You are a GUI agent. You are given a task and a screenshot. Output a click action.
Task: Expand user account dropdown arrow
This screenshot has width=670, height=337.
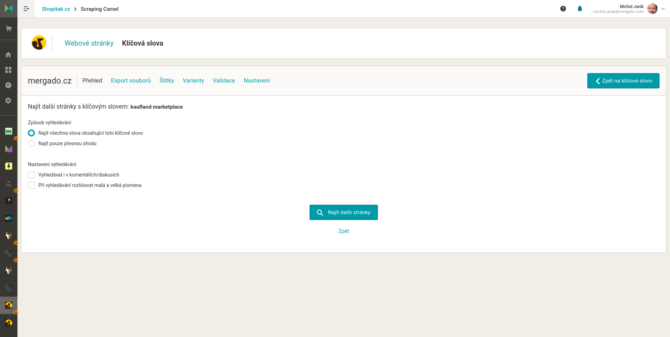663,9
